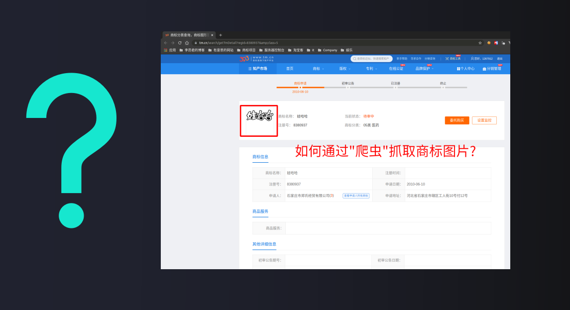Expand the 版权 navigation dropdown
This screenshot has height=310, width=570.
[x=344, y=69]
